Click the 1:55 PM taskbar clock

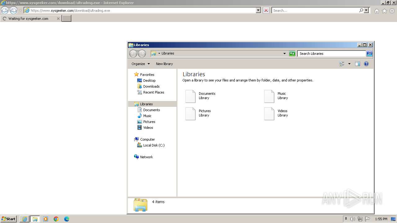pos(381,219)
